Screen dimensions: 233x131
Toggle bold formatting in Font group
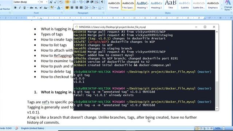15,8
